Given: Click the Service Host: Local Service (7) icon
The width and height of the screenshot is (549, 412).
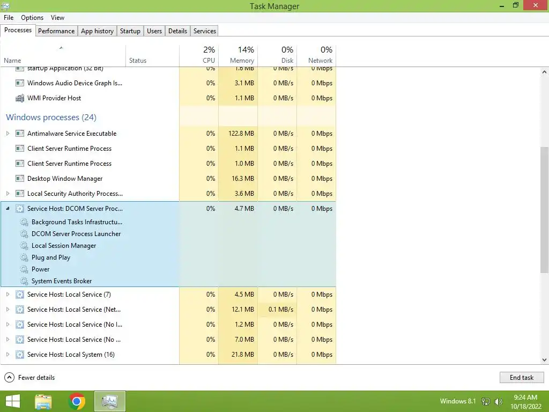Looking at the screenshot, I should click(x=20, y=295).
